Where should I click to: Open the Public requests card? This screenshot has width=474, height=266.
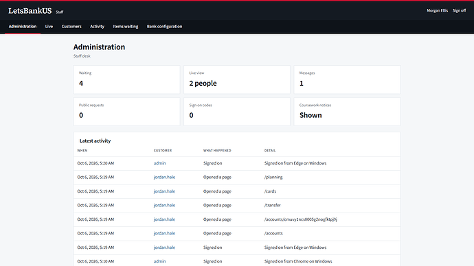point(126,112)
